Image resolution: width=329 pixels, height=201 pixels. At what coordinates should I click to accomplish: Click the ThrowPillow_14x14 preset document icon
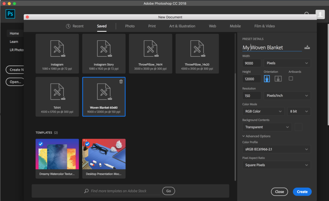pyautogui.click(x=150, y=49)
